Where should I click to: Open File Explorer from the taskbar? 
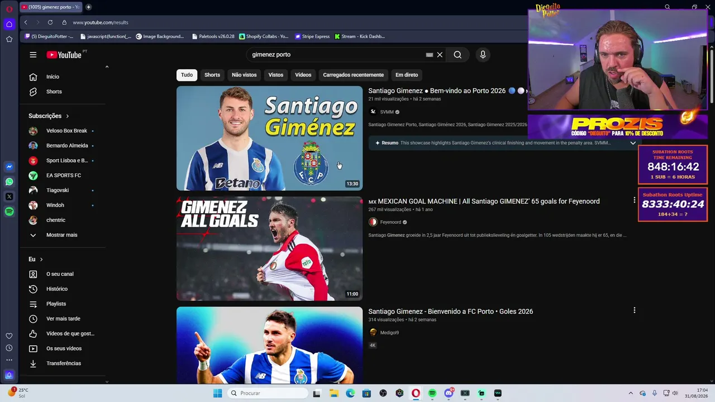coord(334,393)
